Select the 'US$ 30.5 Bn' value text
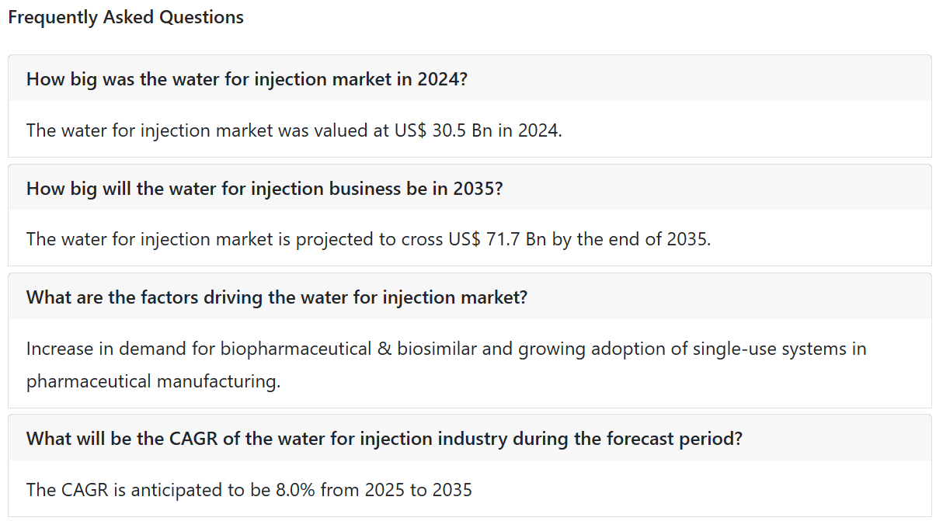The image size is (936, 521). (x=444, y=130)
